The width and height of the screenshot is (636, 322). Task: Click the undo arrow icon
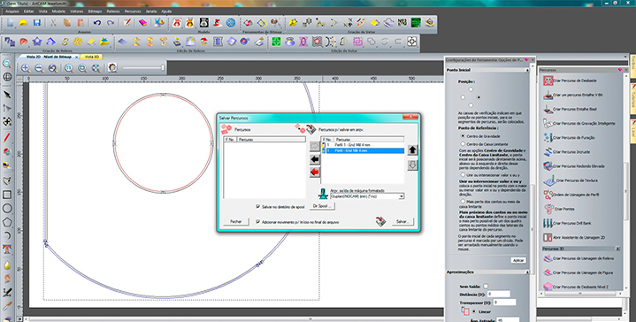97,23
